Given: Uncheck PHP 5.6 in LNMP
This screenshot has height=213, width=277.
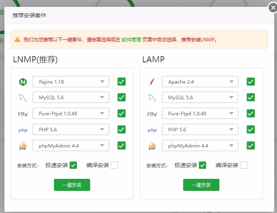Looking at the screenshot, I should coord(122,129).
